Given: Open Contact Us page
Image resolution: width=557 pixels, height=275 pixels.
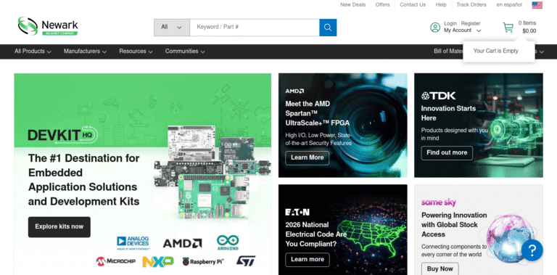Looking at the screenshot, I should 413,4.
